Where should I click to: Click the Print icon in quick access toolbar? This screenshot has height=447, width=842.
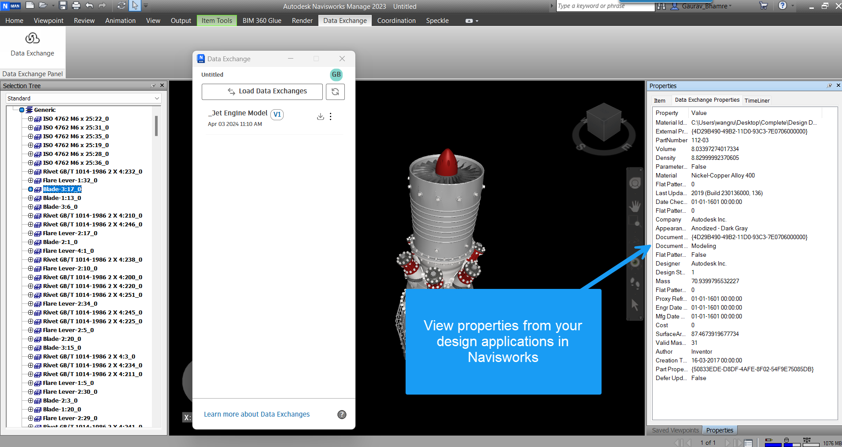point(76,6)
